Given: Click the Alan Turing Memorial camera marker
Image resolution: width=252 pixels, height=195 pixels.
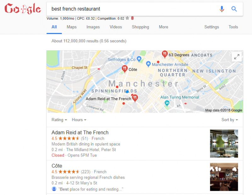Looking at the screenshot, I should (167, 103).
